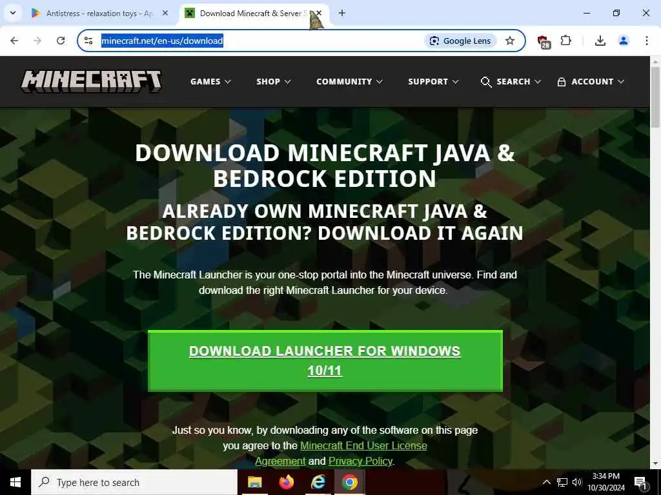661x495 pixels.
Task: Launch Firefox from the taskbar
Action: click(x=286, y=482)
